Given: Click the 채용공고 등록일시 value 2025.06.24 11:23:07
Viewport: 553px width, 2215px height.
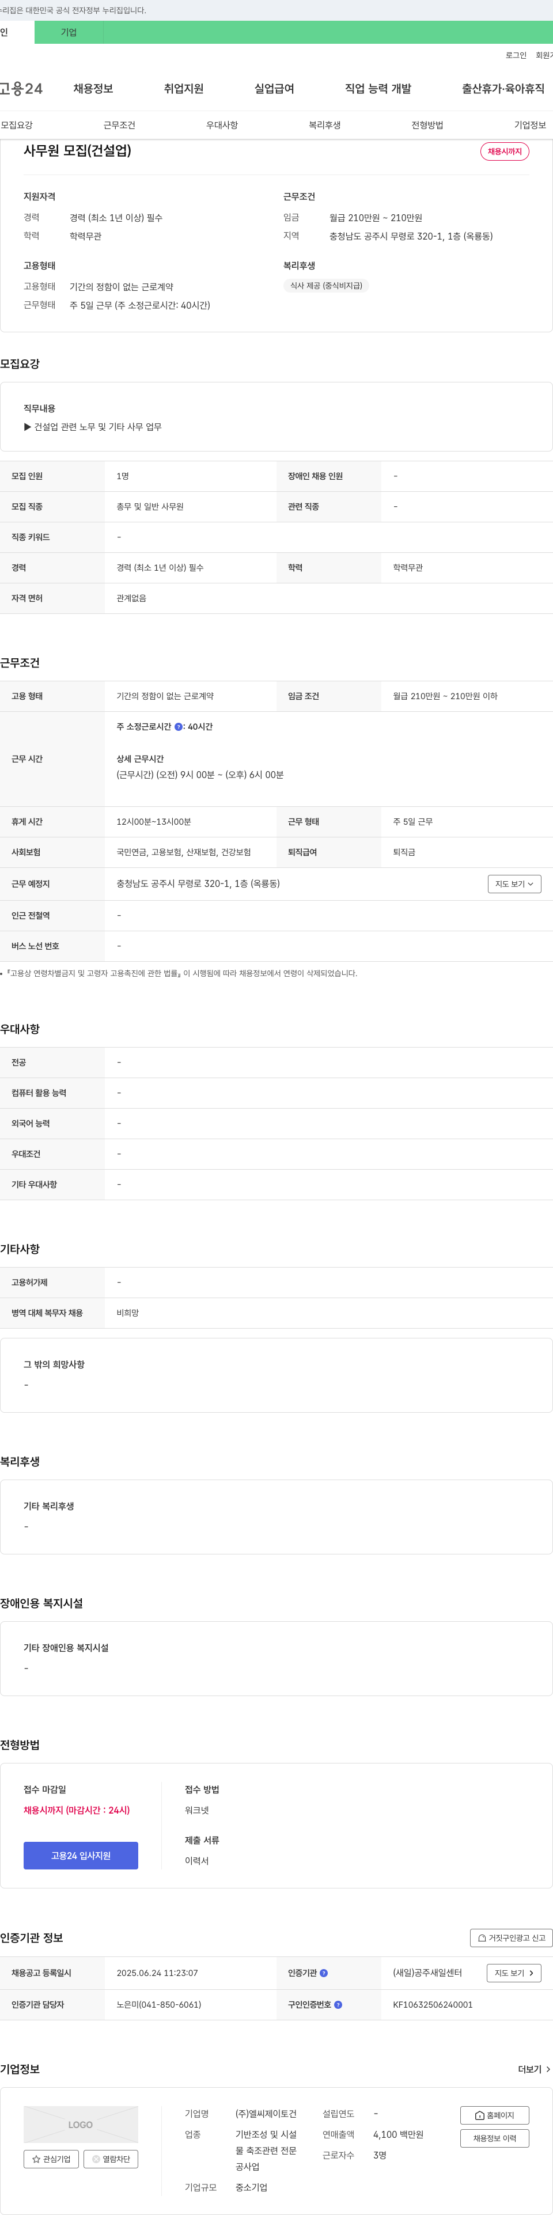Looking at the screenshot, I should pos(157,1973).
